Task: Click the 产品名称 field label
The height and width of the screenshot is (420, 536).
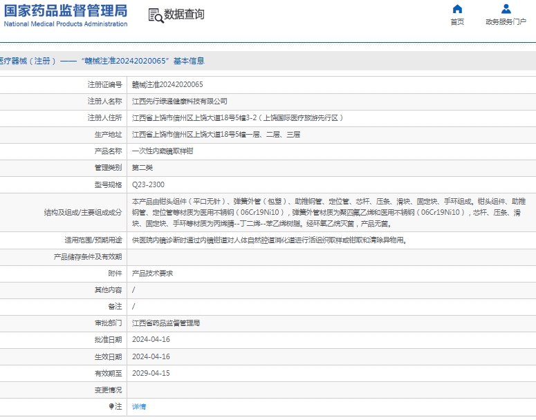Action: 108,151
